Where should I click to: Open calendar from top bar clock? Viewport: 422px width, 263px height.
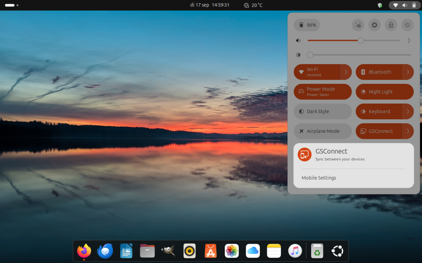click(210, 5)
